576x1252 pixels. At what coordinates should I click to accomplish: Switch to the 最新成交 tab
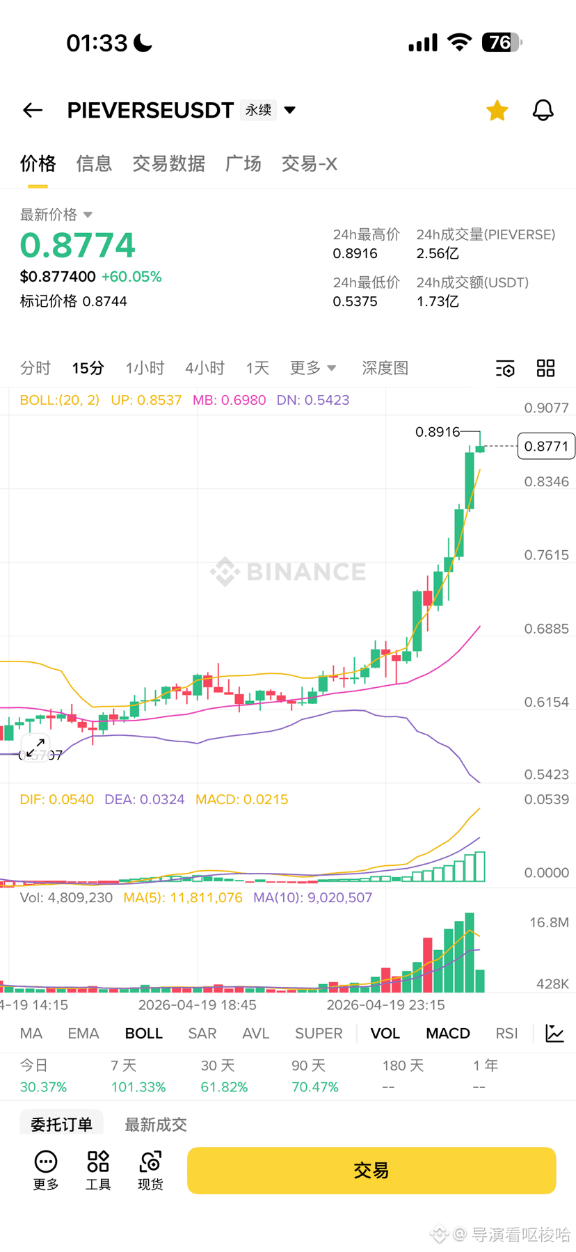pos(156,1124)
